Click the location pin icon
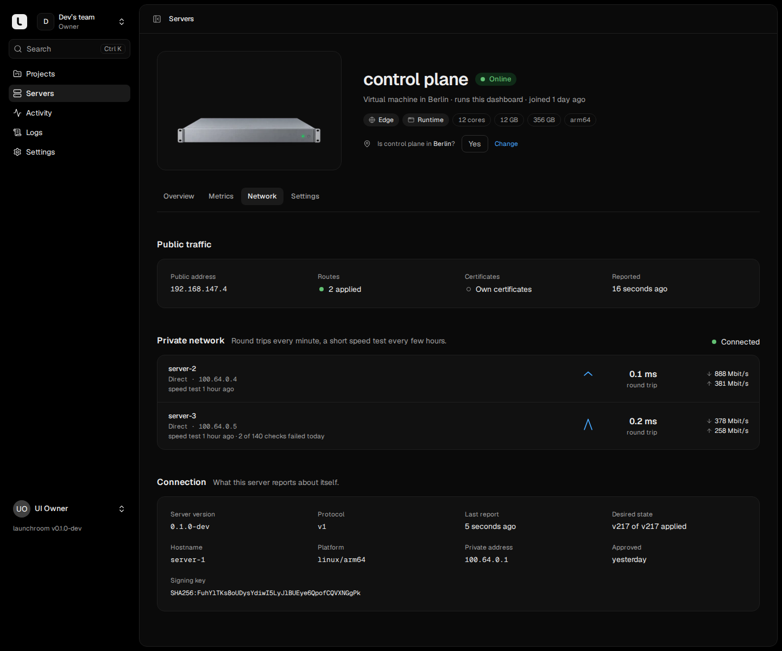The height and width of the screenshot is (651, 782). [x=367, y=144]
